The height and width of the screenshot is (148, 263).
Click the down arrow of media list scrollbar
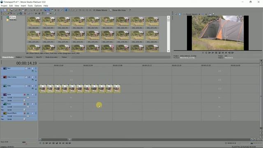tap(168, 51)
